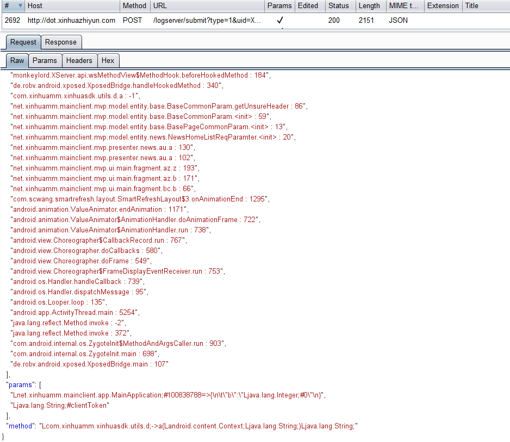
Task: Click the /logserver/submit URL cell
Action: click(207, 21)
